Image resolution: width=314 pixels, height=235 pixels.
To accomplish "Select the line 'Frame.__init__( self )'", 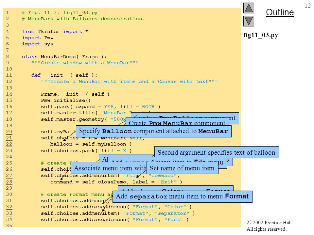I will [x=75, y=94].
